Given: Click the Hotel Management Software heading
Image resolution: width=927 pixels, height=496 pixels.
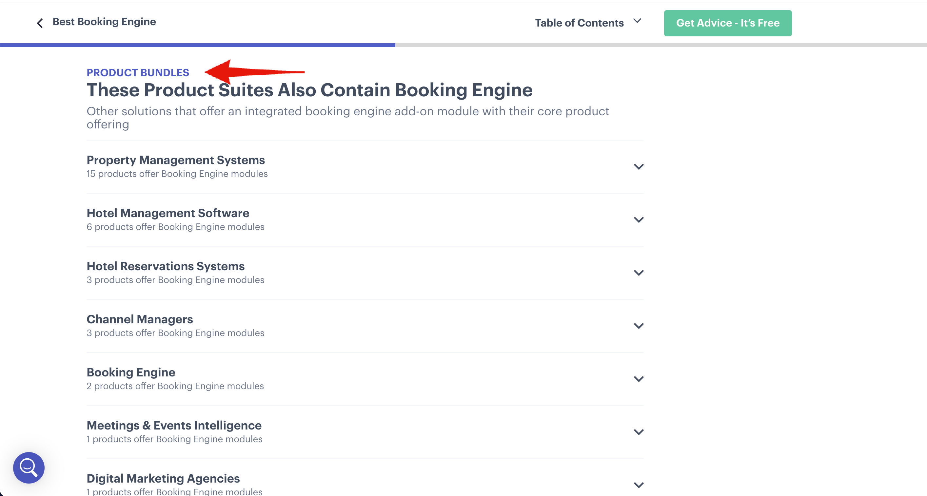Looking at the screenshot, I should pyautogui.click(x=168, y=213).
